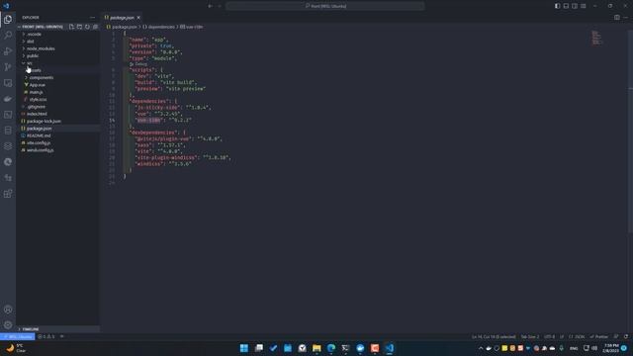Open Explorer views and more actions menu

[x=92, y=18]
